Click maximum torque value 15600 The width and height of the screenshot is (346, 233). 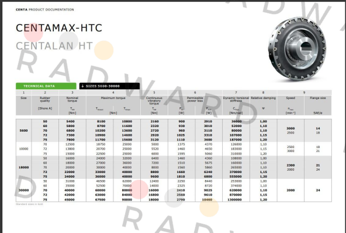[127, 140]
